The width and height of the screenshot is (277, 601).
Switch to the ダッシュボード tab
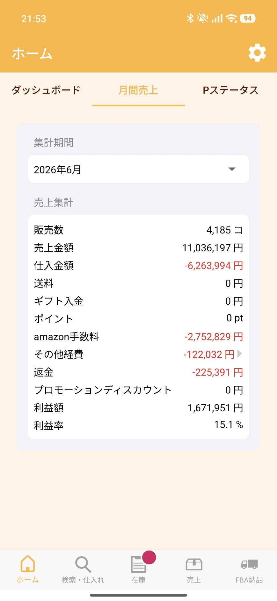pyautogui.click(x=46, y=90)
